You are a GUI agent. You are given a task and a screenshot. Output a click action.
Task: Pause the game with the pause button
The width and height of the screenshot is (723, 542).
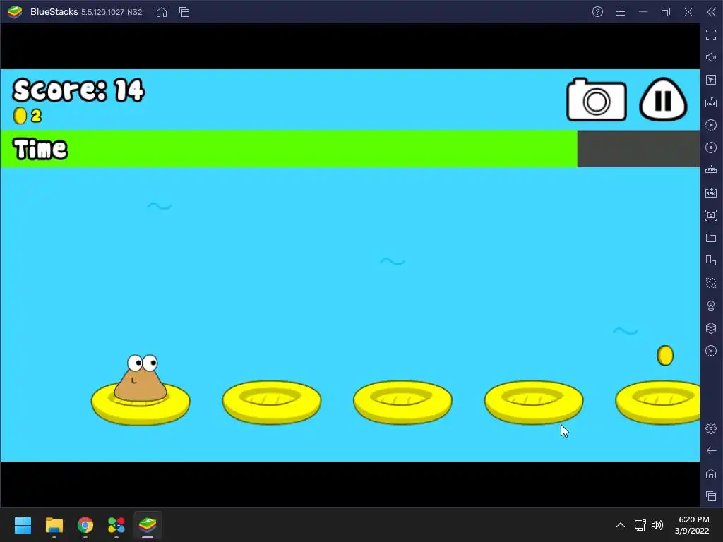[x=663, y=100]
